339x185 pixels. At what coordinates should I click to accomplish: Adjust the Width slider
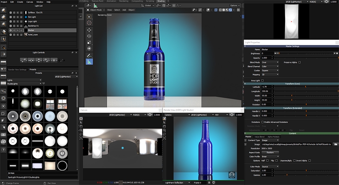coord(306,95)
